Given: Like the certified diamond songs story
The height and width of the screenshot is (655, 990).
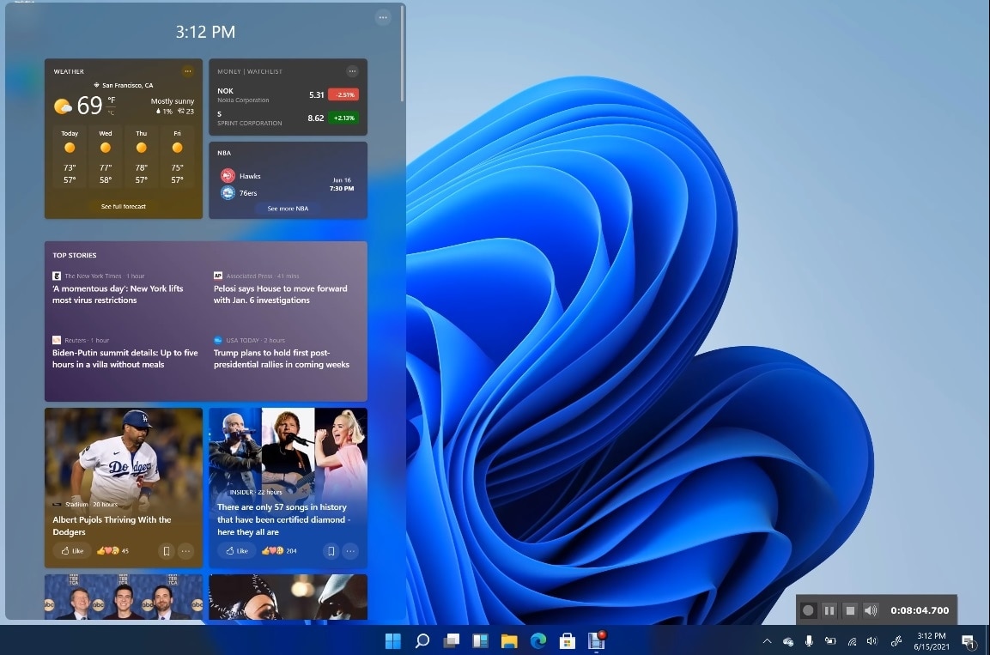Looking at the screenshot, I should [236, 551].
